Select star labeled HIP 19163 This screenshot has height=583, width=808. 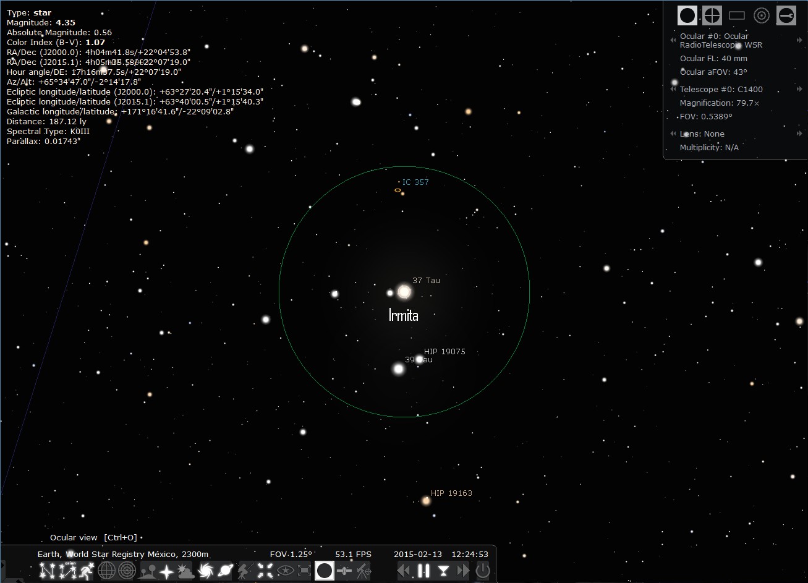click(426, 501)
